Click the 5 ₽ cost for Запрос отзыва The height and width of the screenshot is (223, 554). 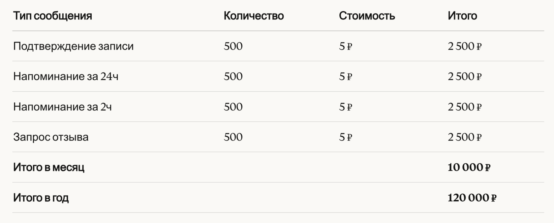[x=346, y=137]
